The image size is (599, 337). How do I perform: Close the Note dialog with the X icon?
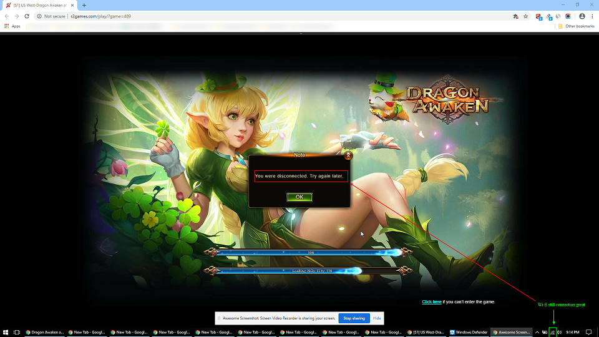click(x=348, y=155)
